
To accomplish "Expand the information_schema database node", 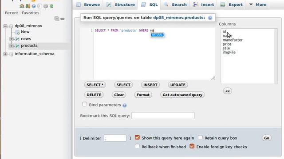I will point(5,54).
